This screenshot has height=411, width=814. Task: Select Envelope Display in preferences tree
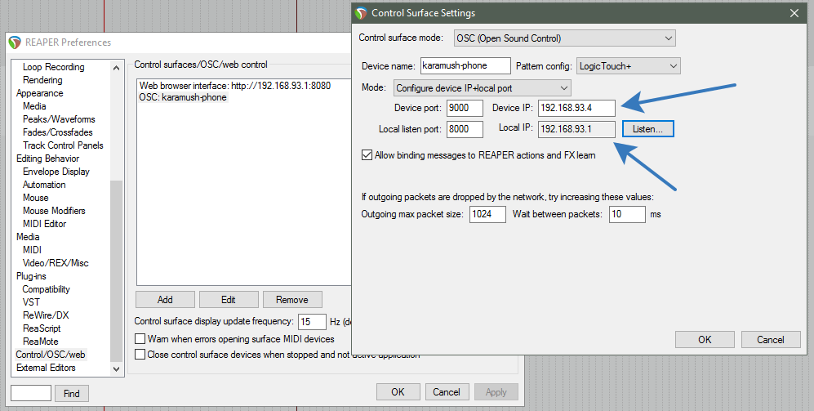pos(56,172)
